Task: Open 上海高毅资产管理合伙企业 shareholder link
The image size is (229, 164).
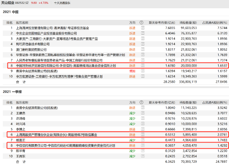Action: coord(56,135)
